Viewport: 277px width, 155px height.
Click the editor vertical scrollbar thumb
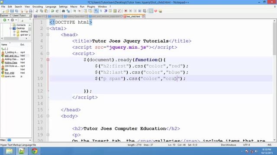pos(274,39)
